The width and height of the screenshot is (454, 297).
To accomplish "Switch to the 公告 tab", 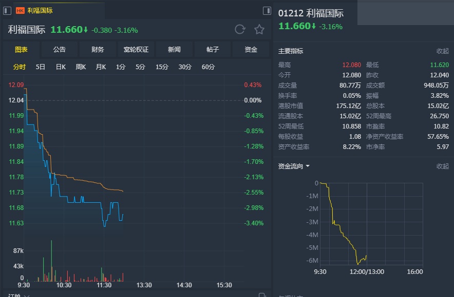I will [60, 50].
